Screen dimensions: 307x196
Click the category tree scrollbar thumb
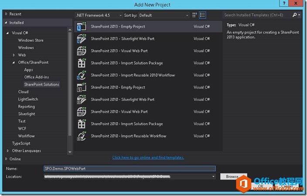(70, 84)
